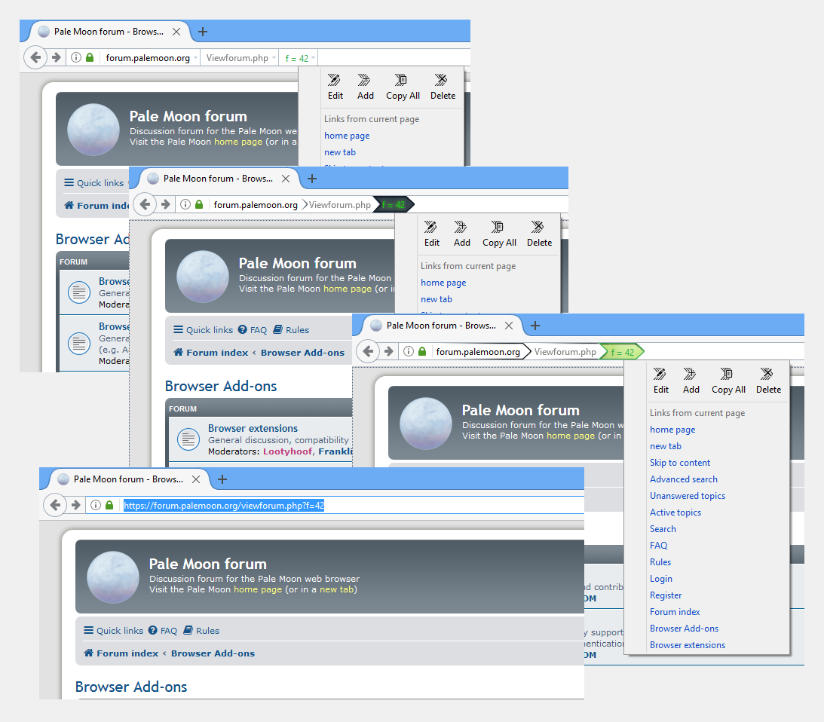Go forward in the top-left browser window

57,57
